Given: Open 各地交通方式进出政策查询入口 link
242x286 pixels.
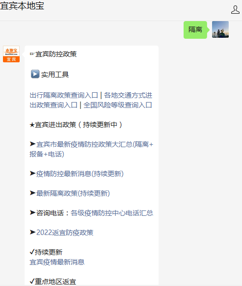Looking at the screenshot, I should pyautogui.click(x=91, y=100).
